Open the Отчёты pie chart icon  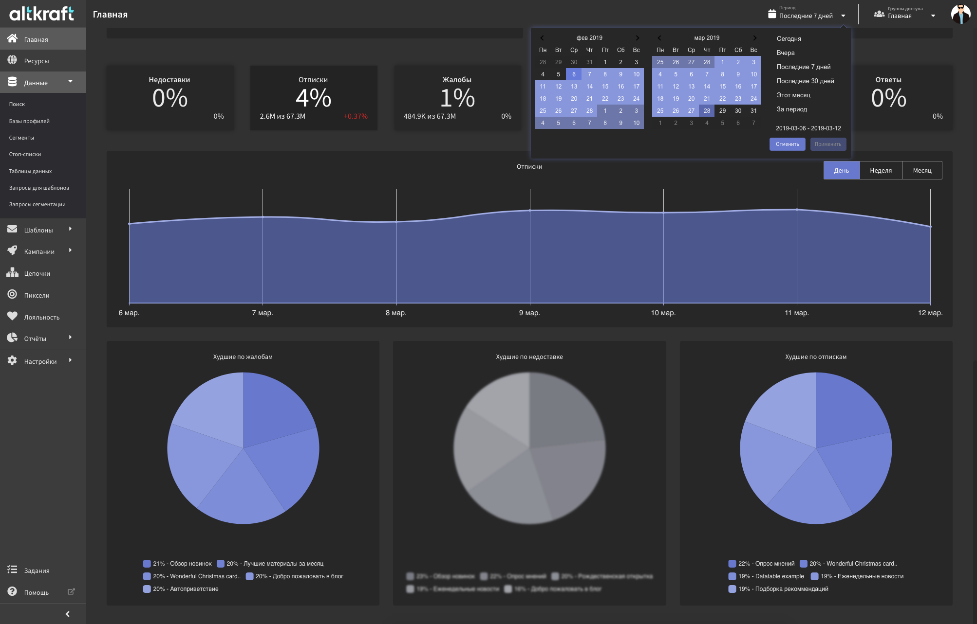tap(12, 338)
